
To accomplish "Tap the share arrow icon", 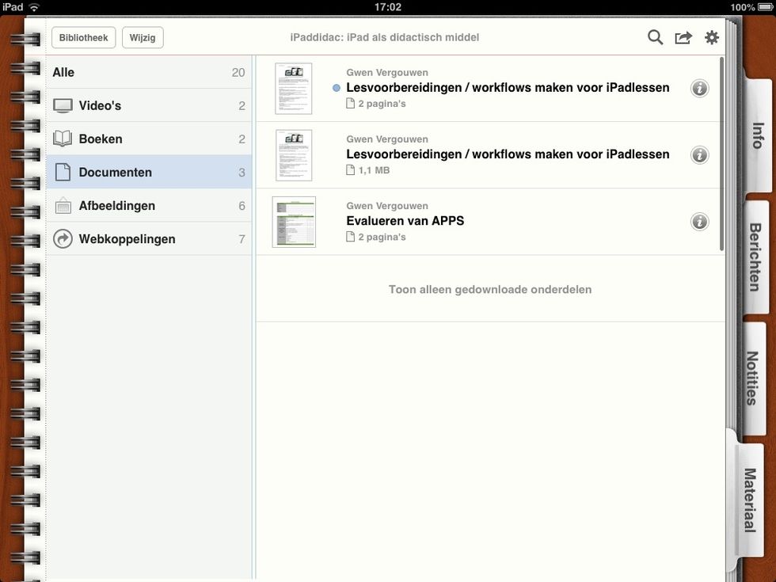I will click(x=683, y=37).
